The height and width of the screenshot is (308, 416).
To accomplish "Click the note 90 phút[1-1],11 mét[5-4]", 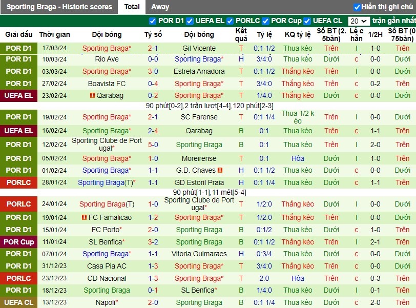I will (210, 192).
